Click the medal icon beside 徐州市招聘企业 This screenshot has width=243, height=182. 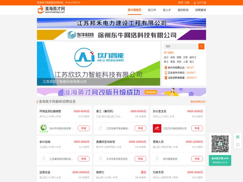coord(166,67)
